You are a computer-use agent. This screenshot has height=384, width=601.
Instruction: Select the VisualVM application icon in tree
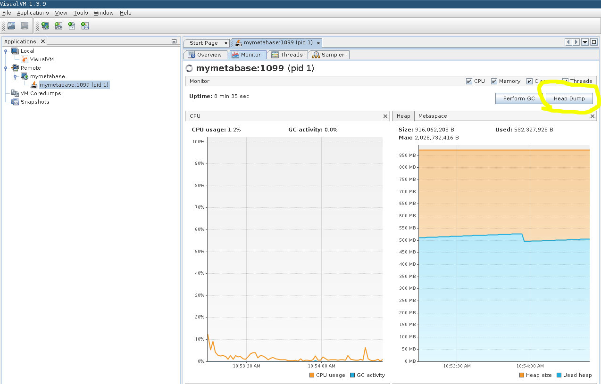[x=25, y=59]
